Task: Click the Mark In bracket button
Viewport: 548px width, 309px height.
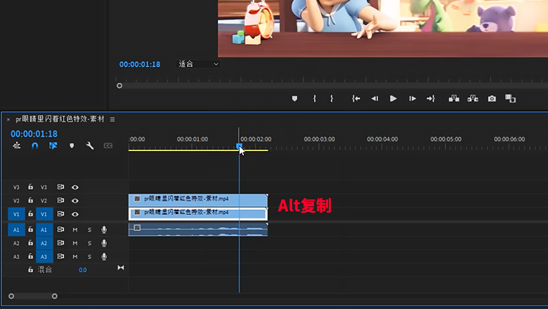Action: (x=315, y=99)
